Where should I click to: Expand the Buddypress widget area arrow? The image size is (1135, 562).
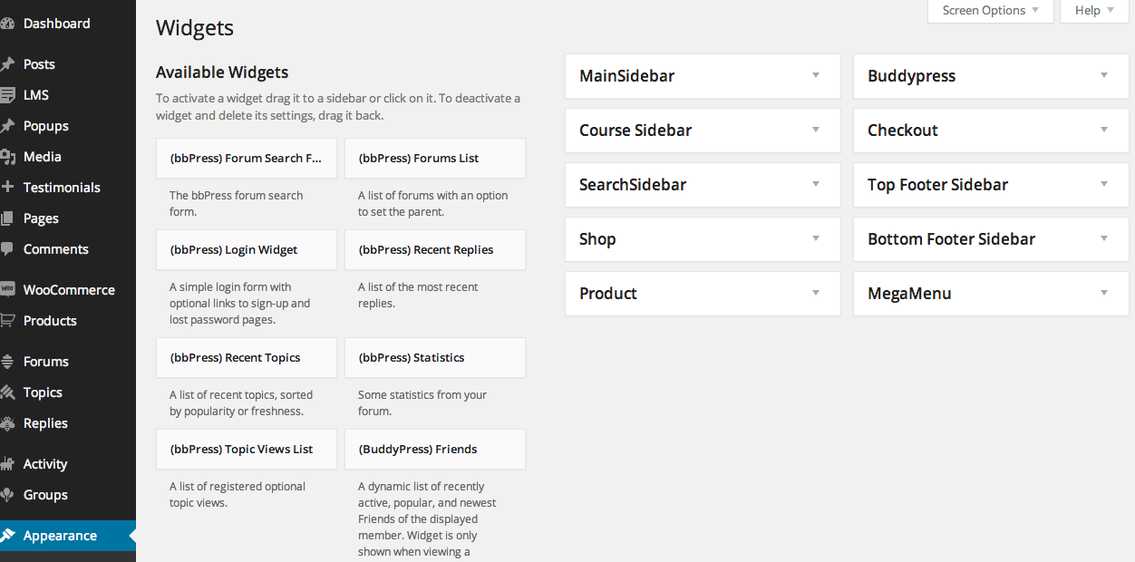(1104, 75)
